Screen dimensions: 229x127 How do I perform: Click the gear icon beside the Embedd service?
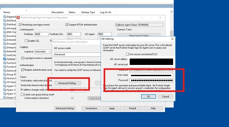pyautogui.click(x=4, y=40)
